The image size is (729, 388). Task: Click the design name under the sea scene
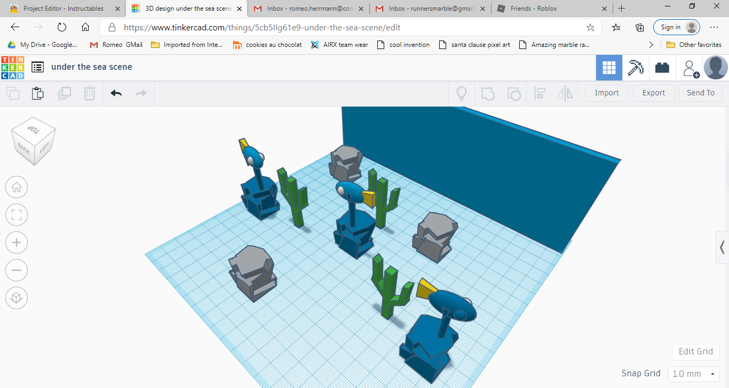coord(92,67)
